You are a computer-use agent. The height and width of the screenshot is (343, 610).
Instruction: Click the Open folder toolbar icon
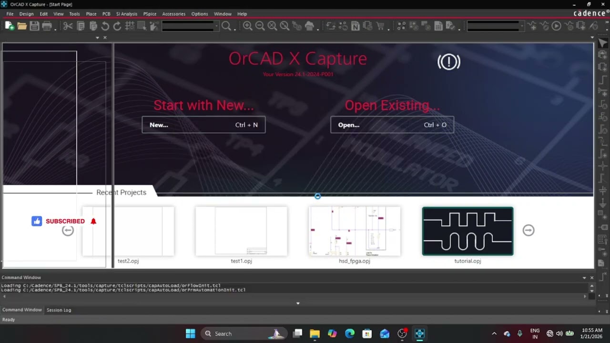22,26
